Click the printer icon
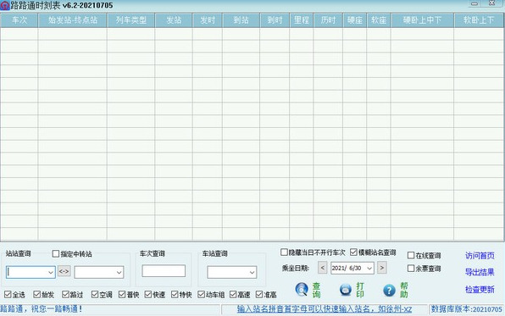 (346, 290)
